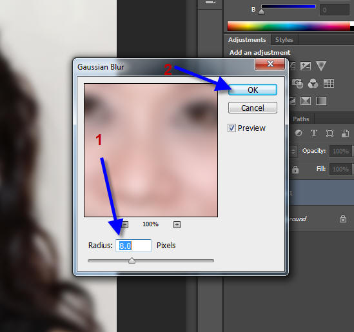Add a Color Lookup adjustment
This screenshot has width=354, height=332.
click(x=329, y=84)
